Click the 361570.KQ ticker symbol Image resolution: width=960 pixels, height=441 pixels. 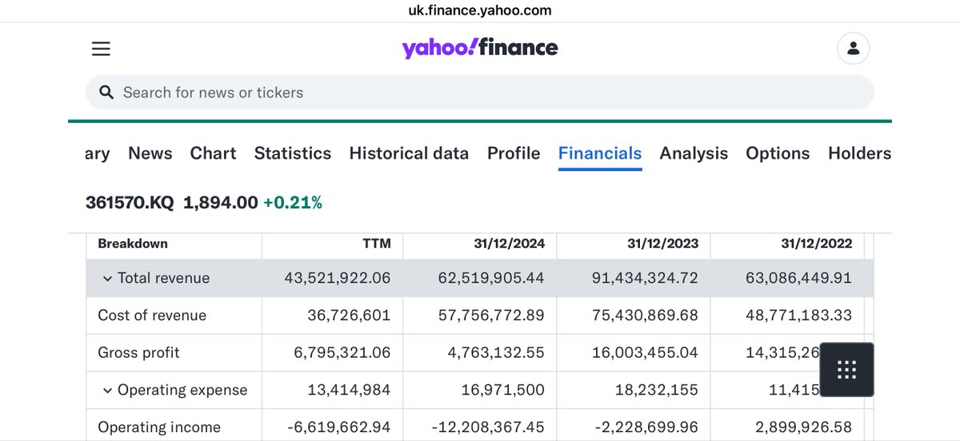tap(130, 203)
